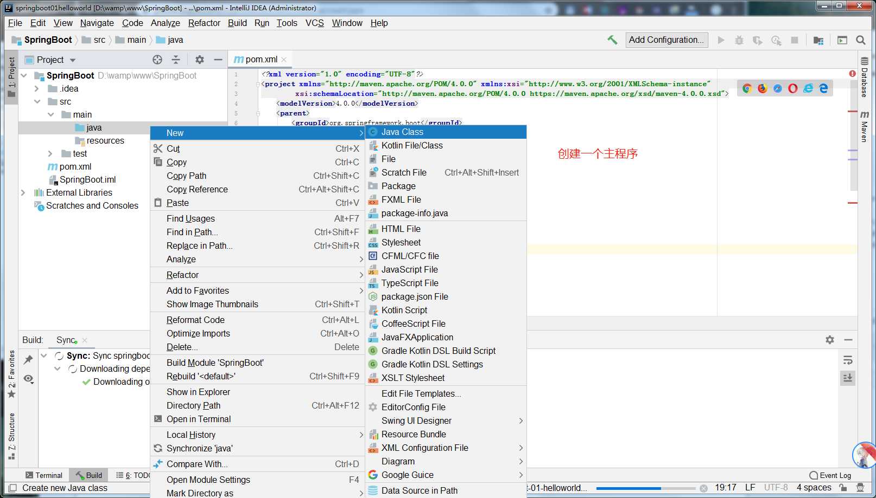Click the Run arrow icon in toolbar
The width and height of the screenshot is (876, 498).
pos(721,40)
